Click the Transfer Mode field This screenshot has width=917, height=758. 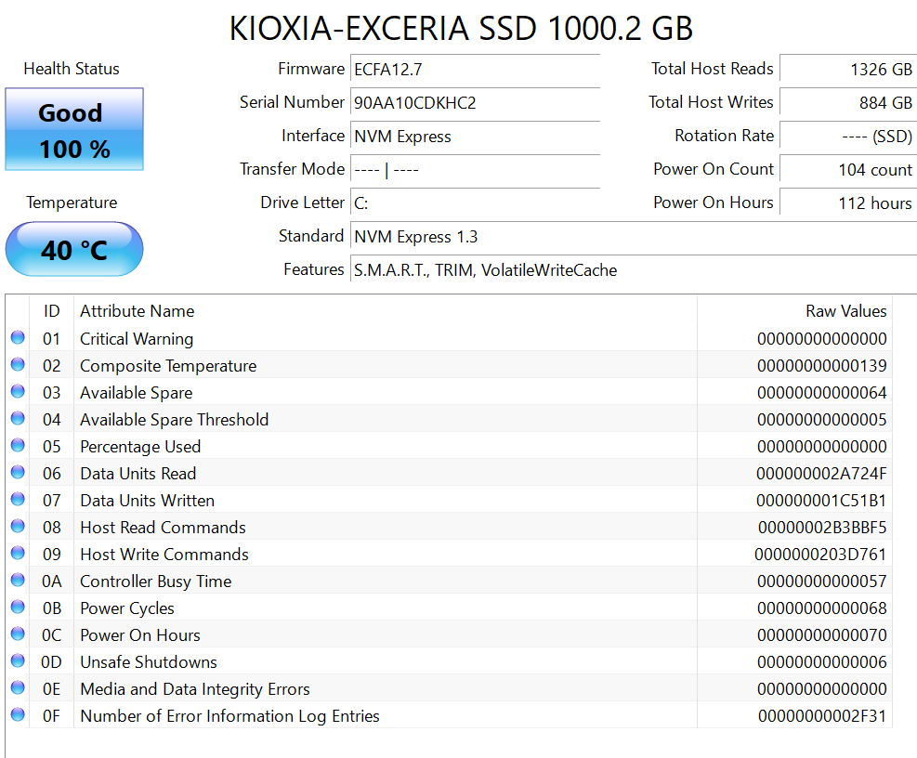(476, 170)
